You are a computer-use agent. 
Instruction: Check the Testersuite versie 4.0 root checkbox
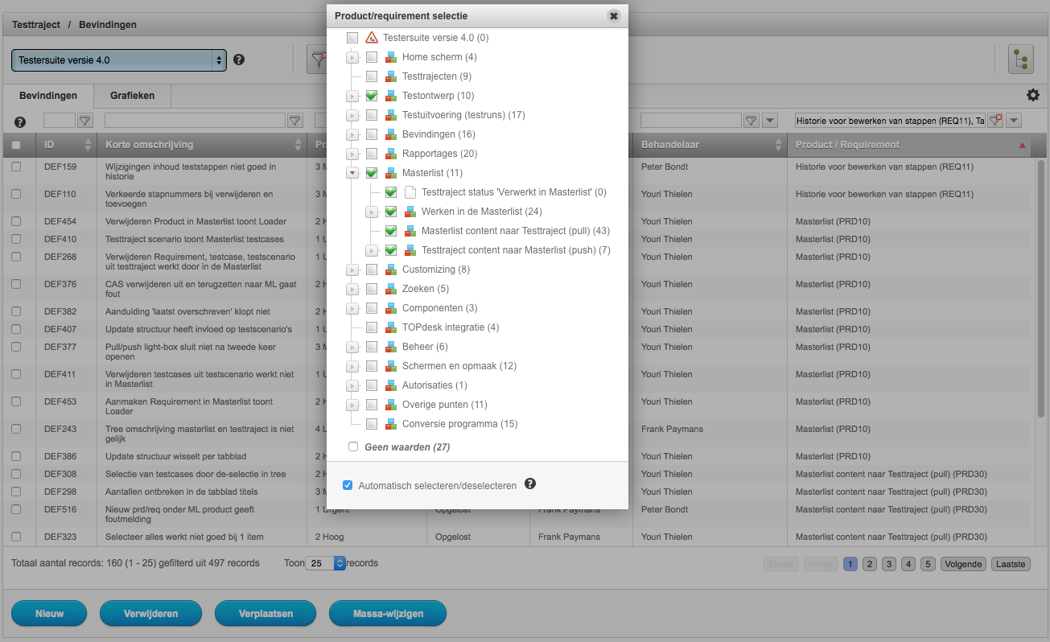tap(352, 38)
